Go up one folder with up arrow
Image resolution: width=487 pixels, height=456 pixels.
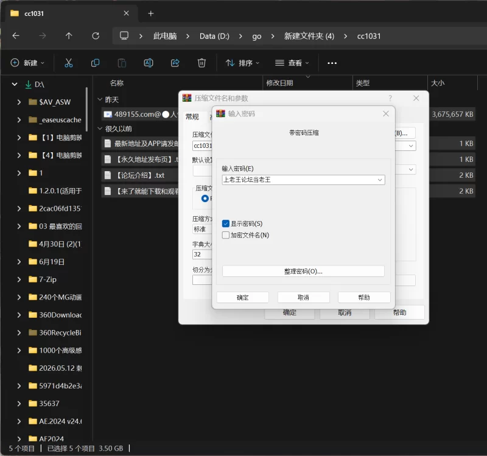click(x=69, y=36)
